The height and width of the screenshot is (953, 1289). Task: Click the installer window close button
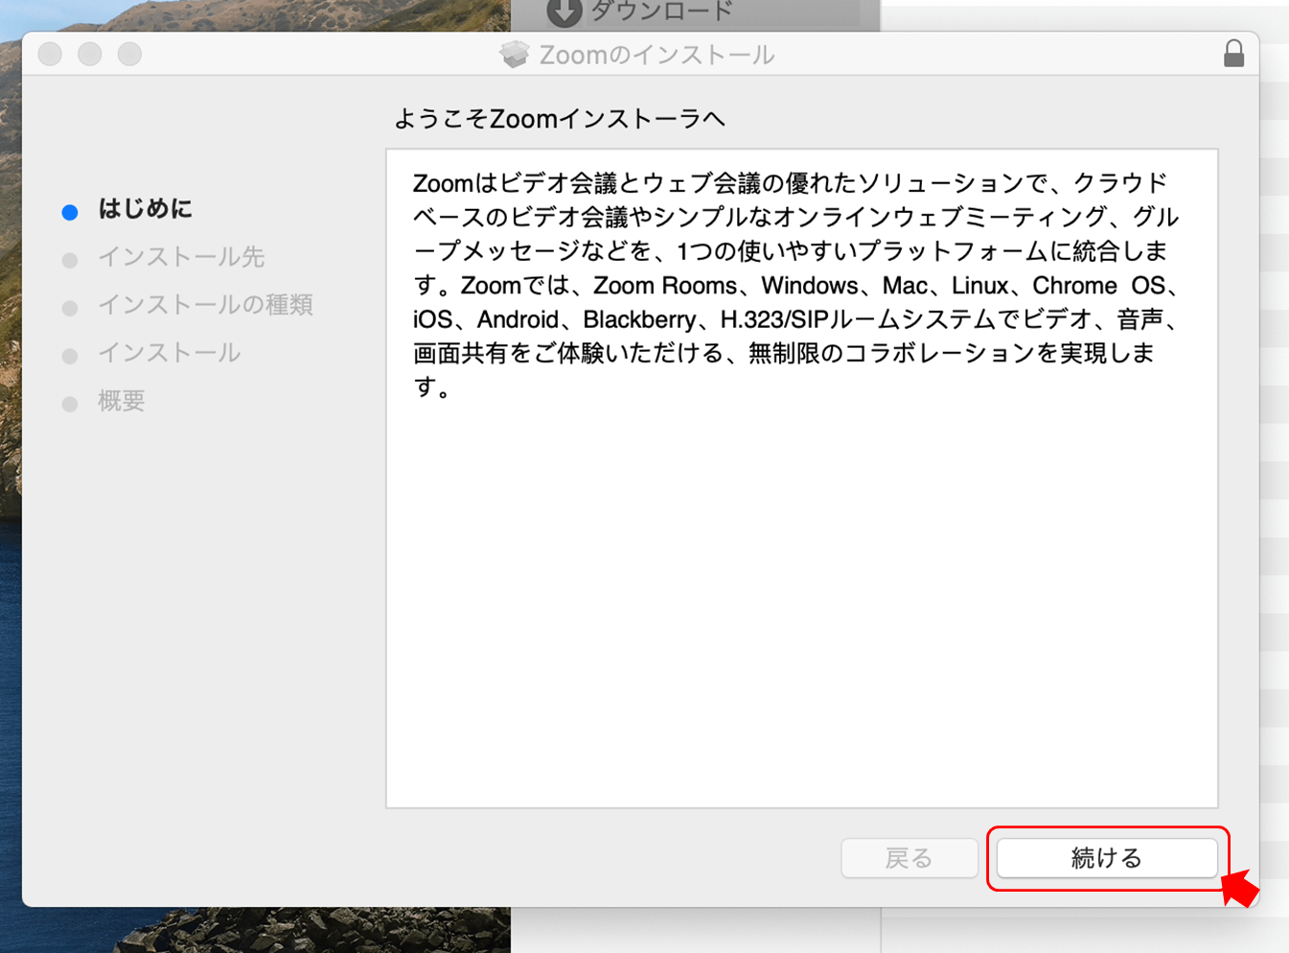[51, 55]
